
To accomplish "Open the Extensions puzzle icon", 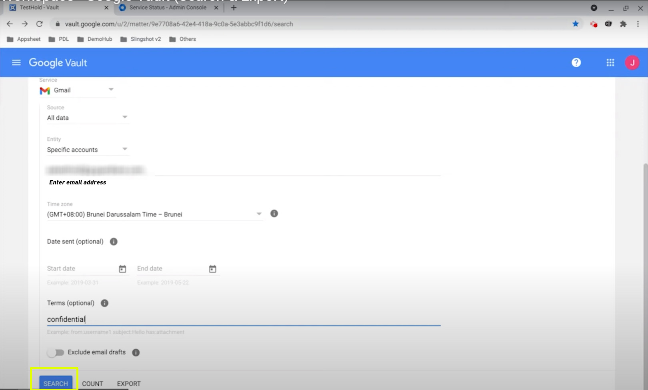I will tap(623, 24).
